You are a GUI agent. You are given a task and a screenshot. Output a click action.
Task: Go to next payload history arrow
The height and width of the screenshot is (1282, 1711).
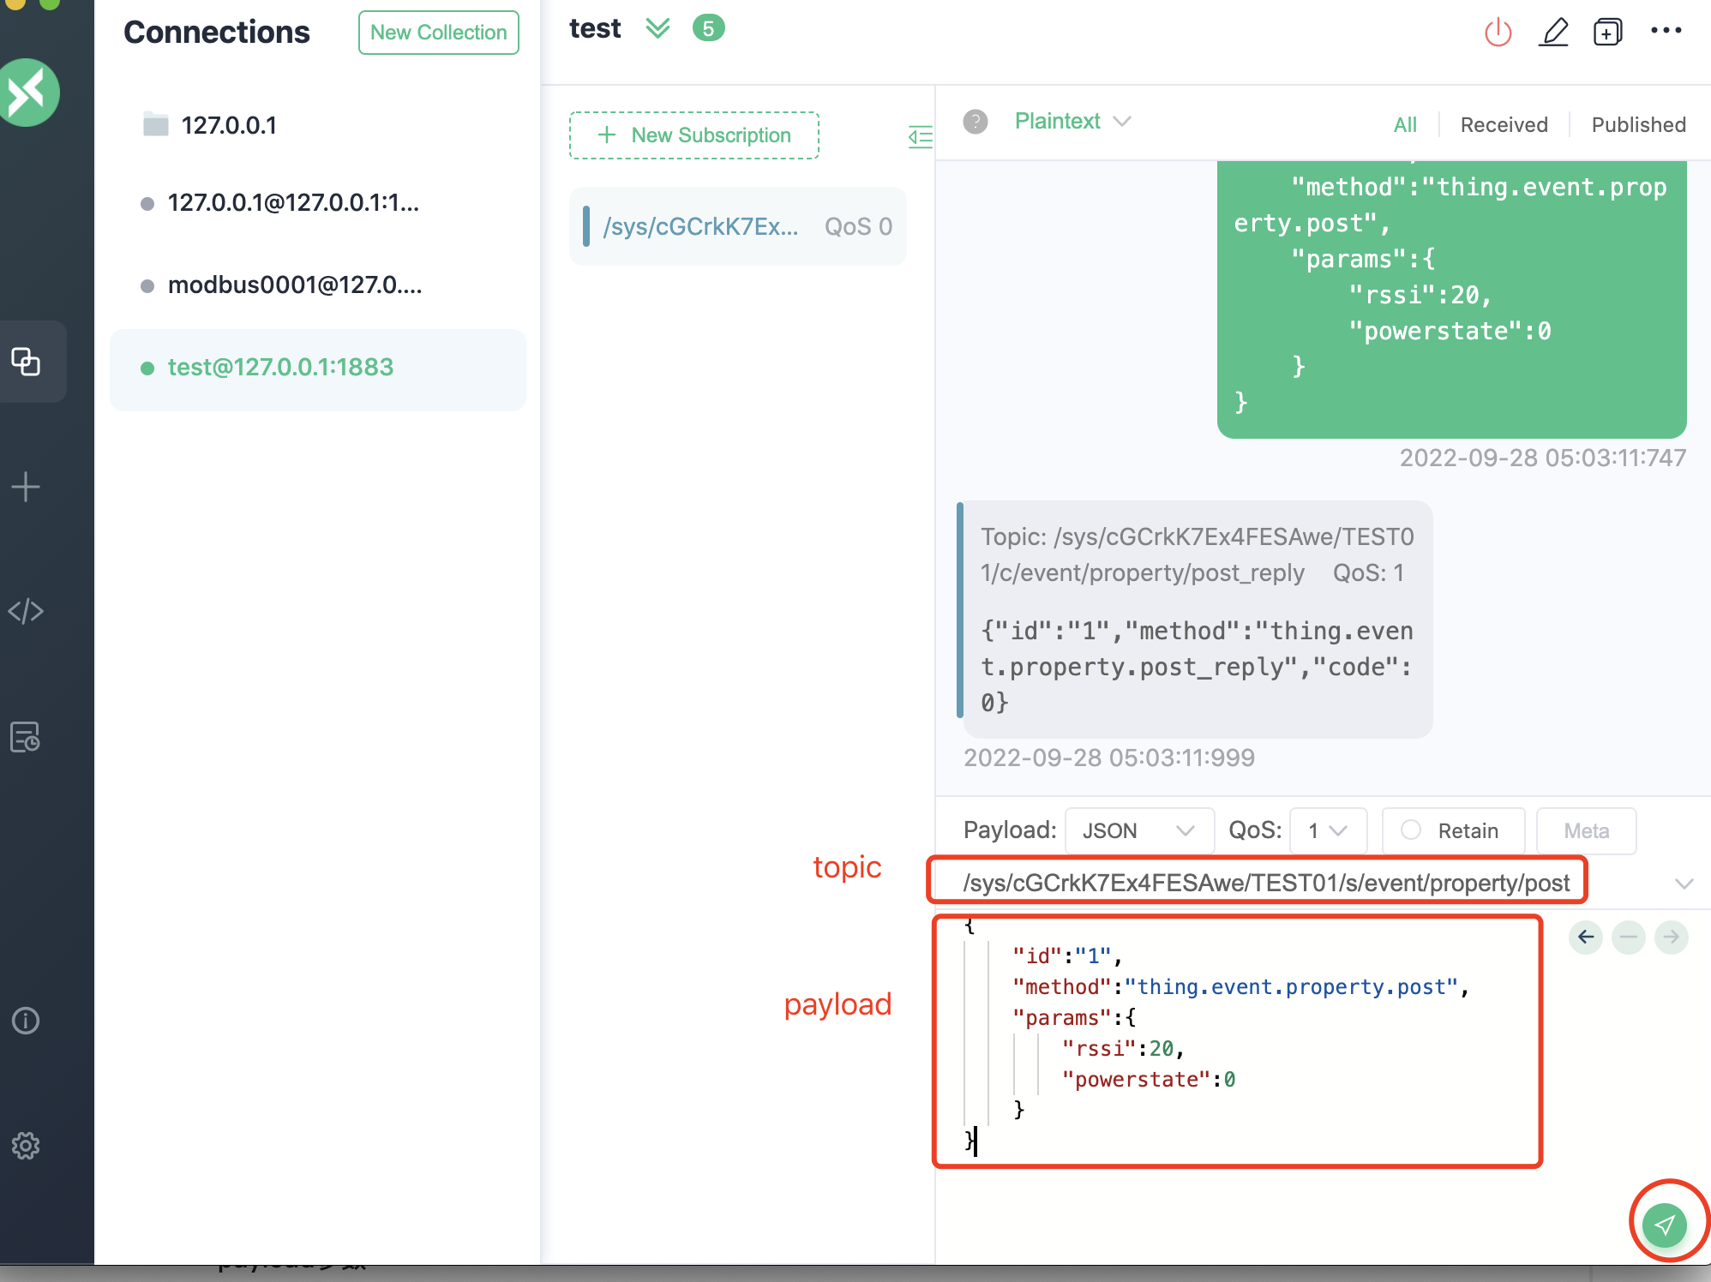(1671, 937)
